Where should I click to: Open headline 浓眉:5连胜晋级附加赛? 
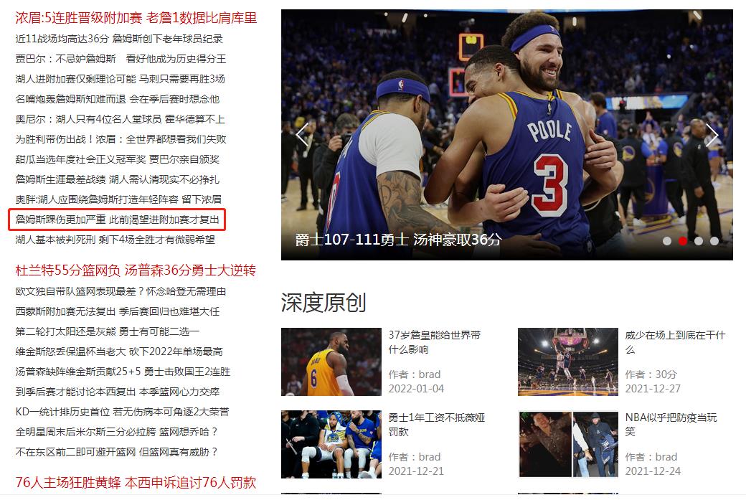(78, 18)
